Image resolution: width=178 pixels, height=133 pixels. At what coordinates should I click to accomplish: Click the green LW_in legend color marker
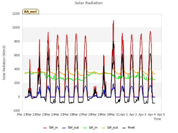click(x=85, y=128)
